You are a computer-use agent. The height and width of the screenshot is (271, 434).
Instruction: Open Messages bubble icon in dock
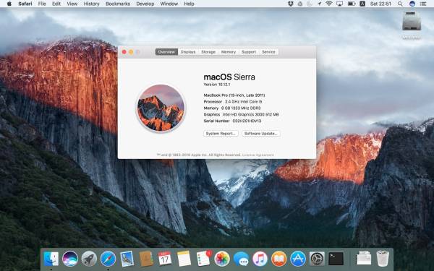point(241,259)
